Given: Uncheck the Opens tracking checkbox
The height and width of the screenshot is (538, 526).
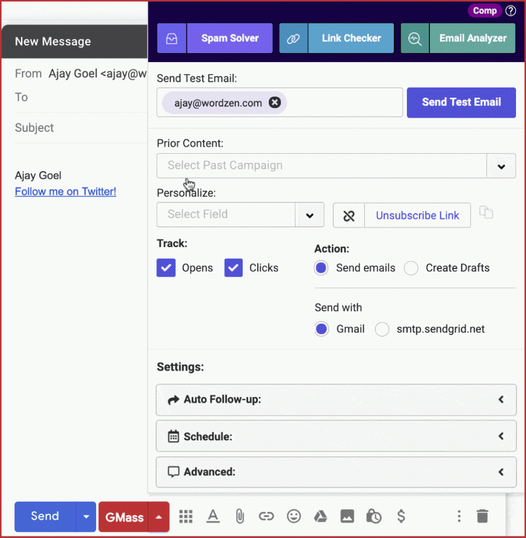Looking at the screenshot, I should pos(166,268).
